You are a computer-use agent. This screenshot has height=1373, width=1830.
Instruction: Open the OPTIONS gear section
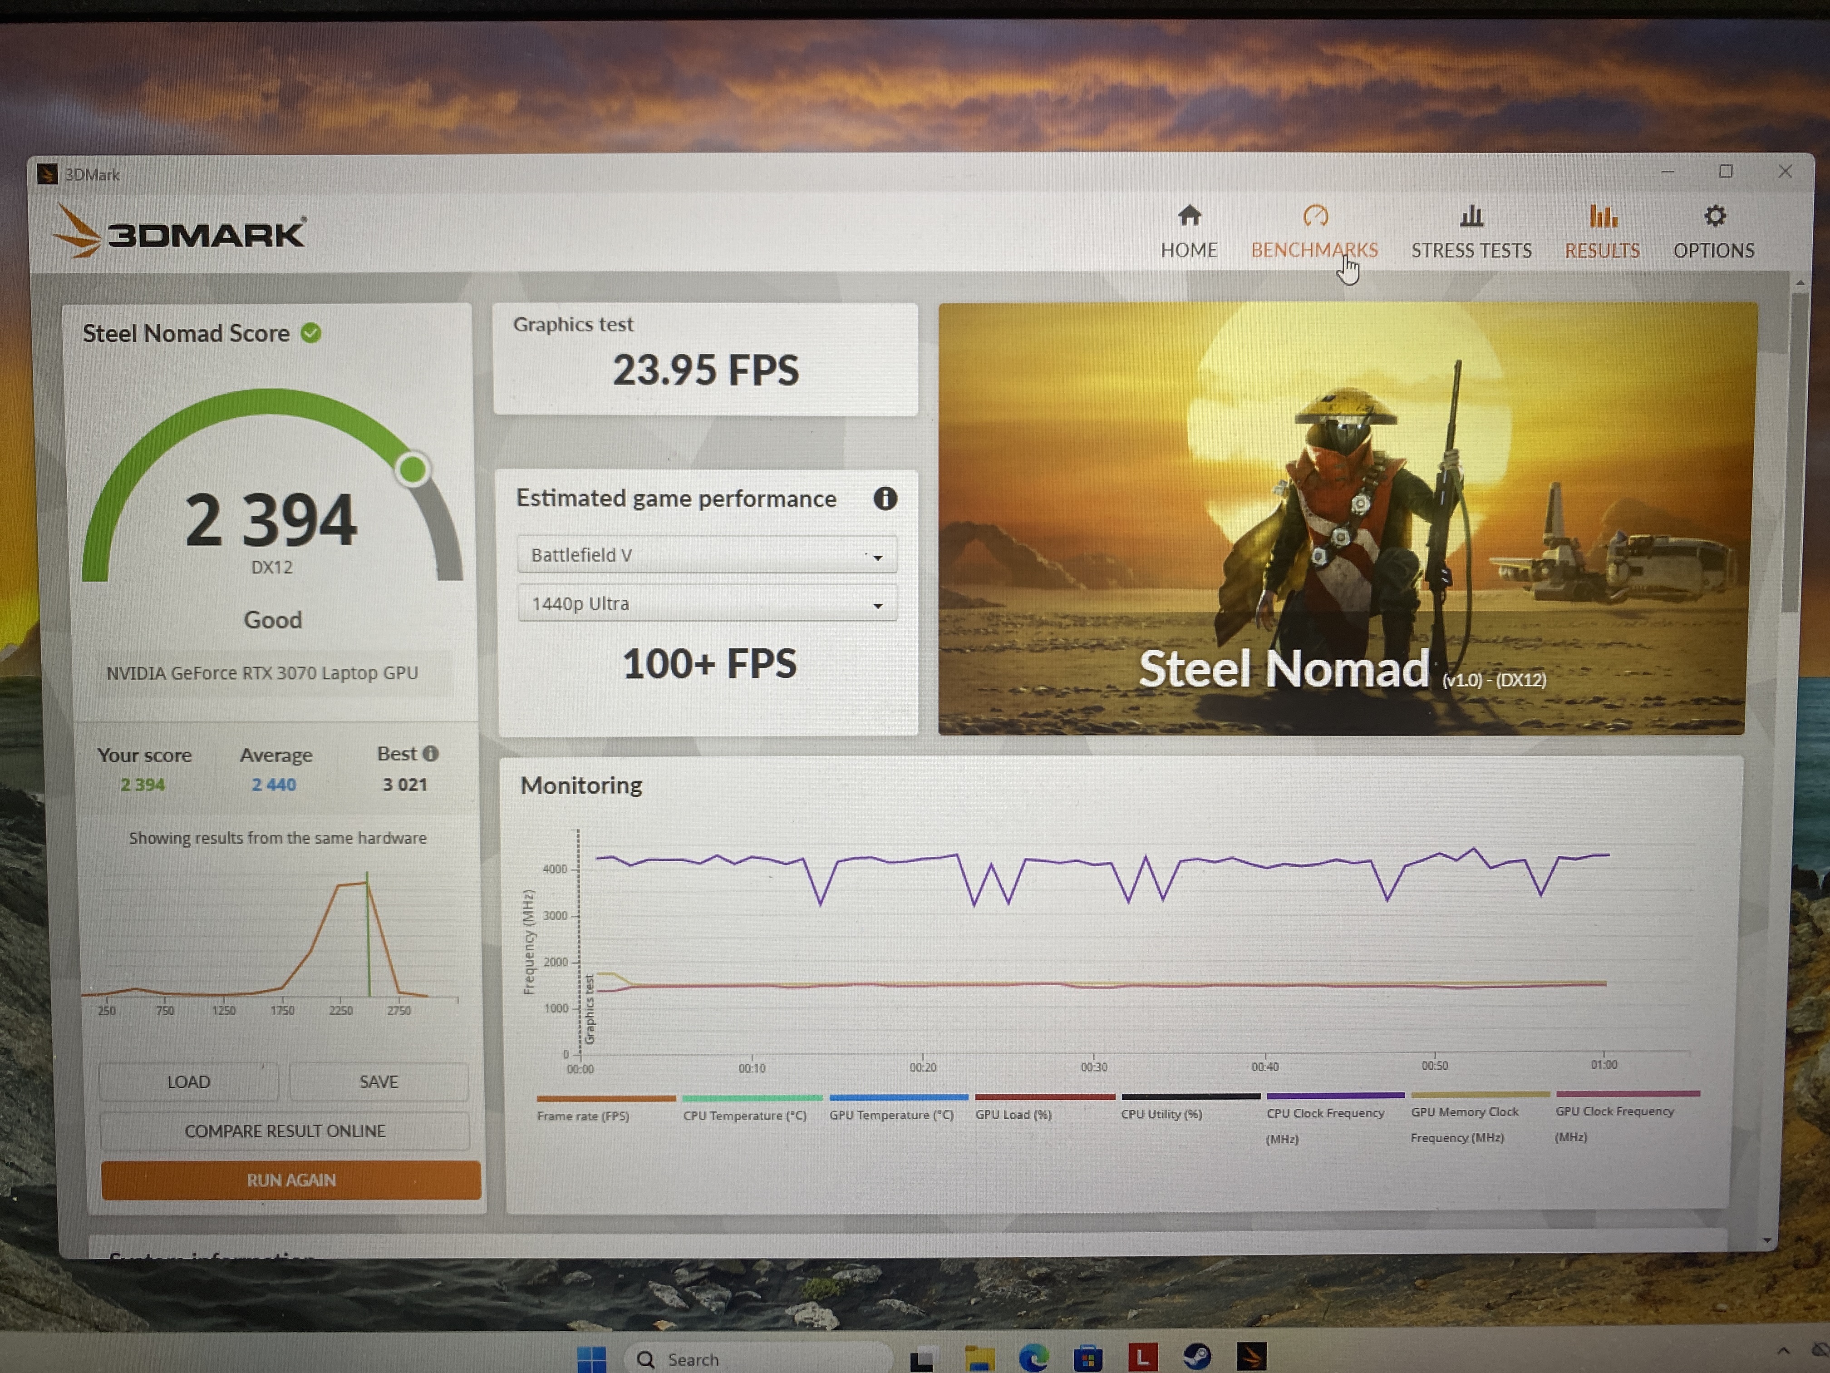pyautogui.click(x=1713, y=232)
